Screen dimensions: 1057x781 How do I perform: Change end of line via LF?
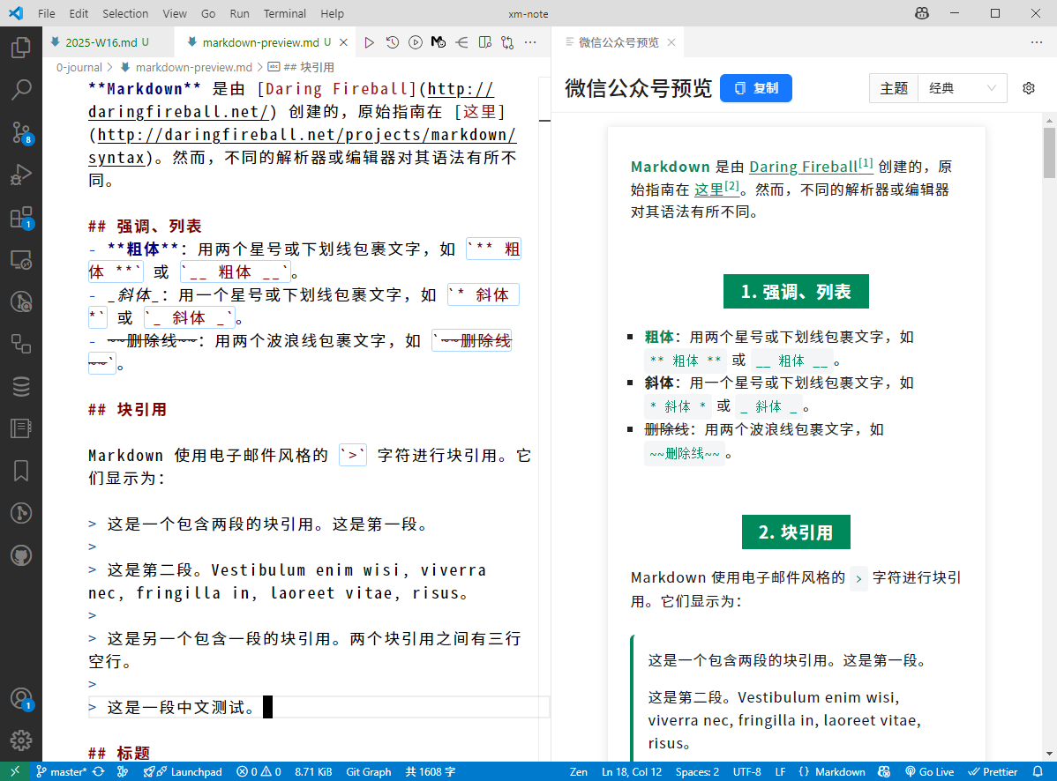(780, 771)
